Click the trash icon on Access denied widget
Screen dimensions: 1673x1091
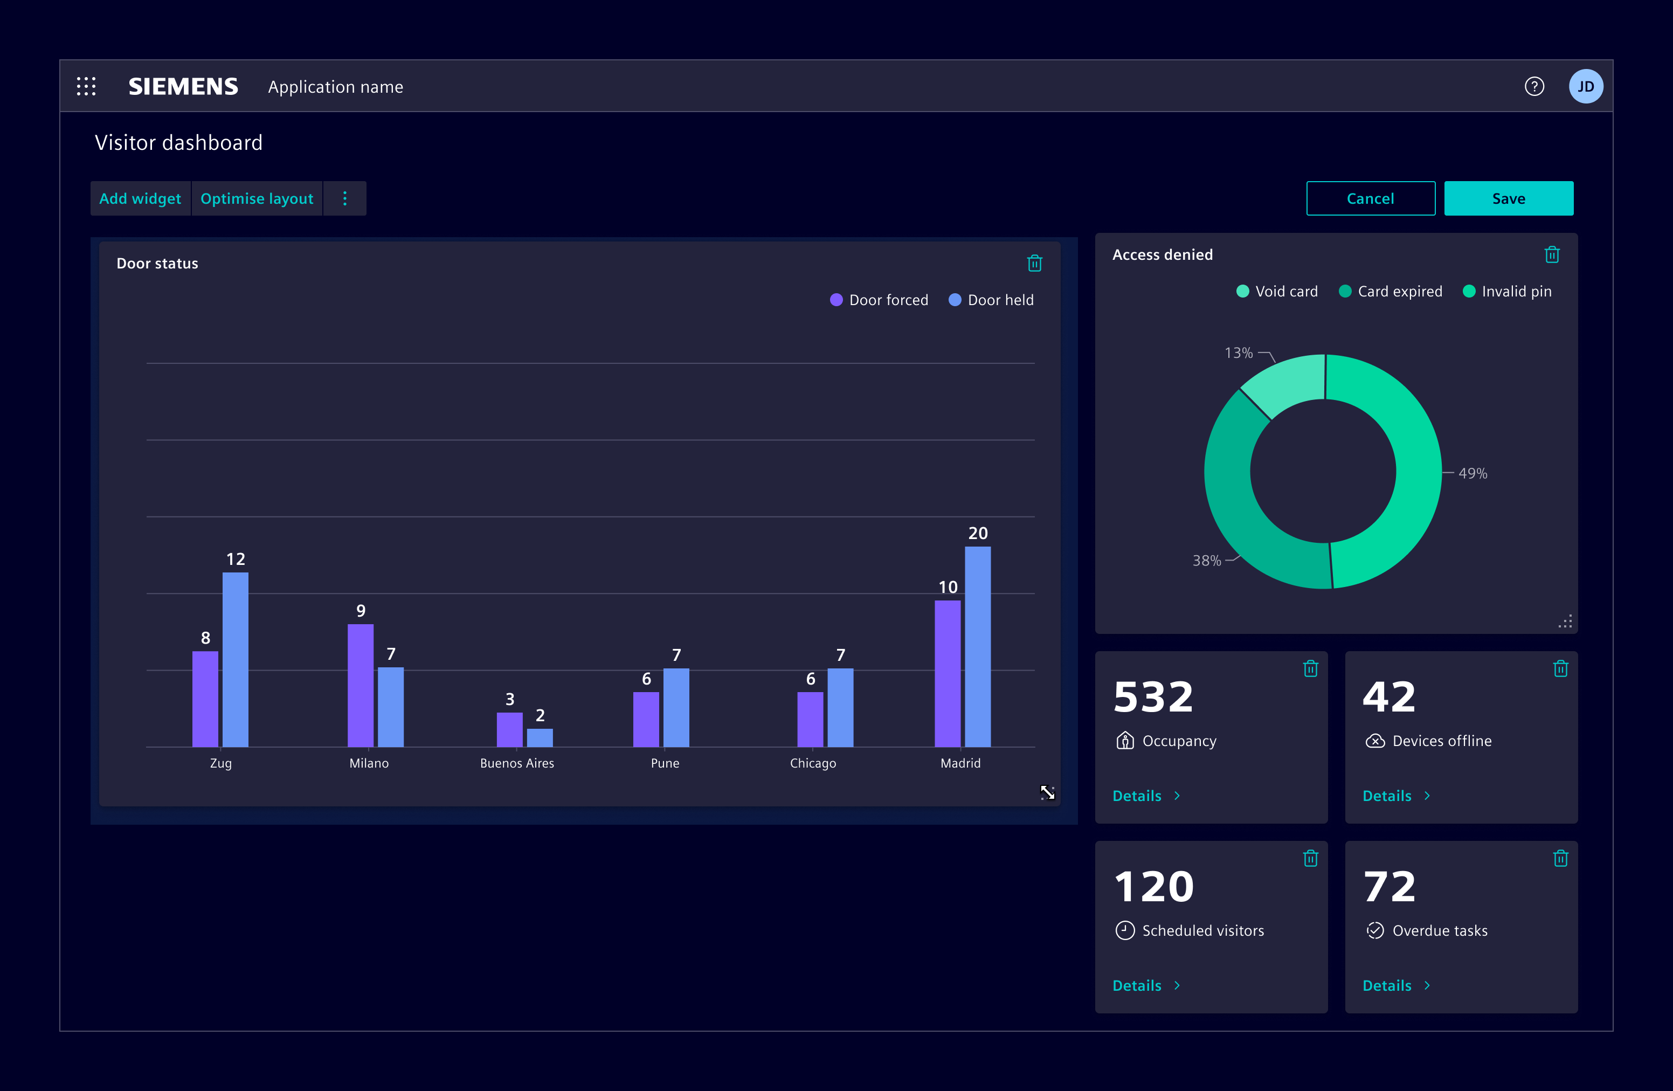point(1553,254)
